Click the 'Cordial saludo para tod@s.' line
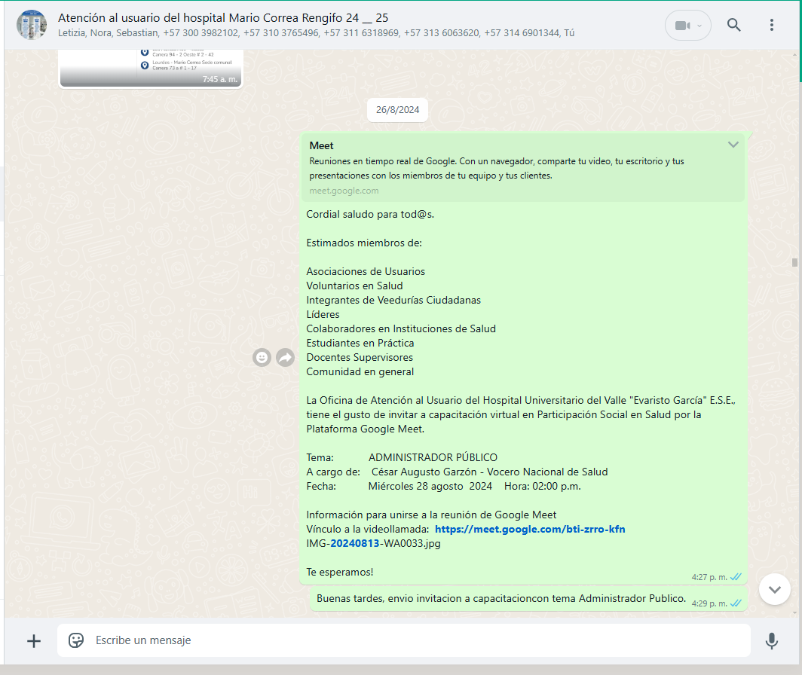802x675 pixels. (x=370, y=214)
